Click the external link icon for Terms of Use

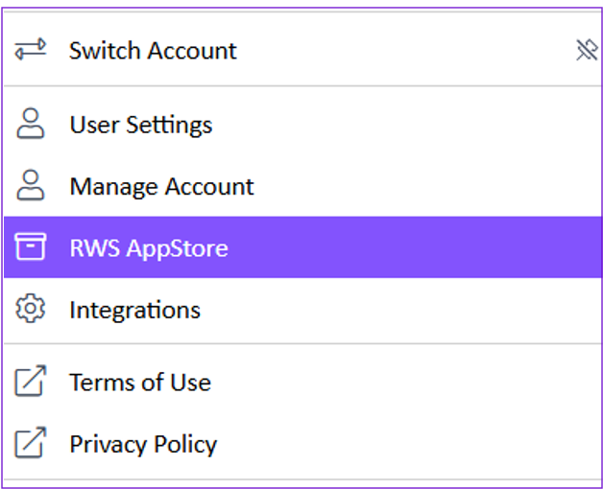pos(31,381)
